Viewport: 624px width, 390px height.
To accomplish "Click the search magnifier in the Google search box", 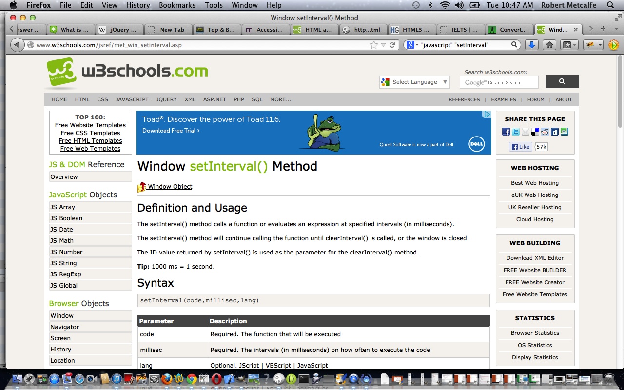I will 514,45.
